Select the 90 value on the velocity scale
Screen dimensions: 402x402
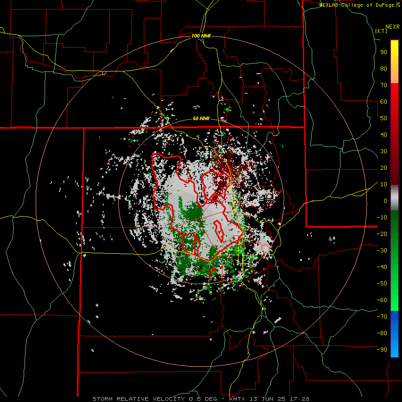click(x=384, y=52)
